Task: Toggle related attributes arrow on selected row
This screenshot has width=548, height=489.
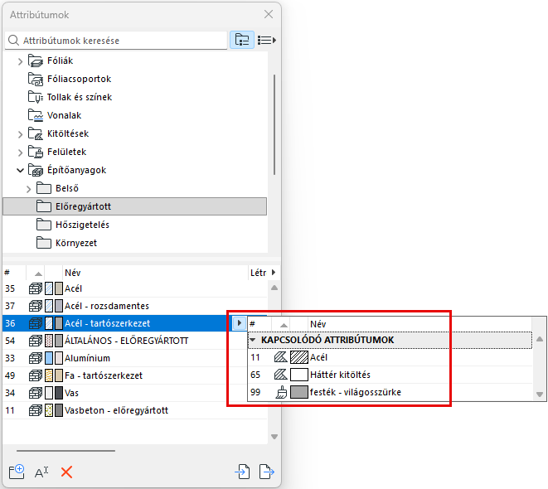Action: 239,323
